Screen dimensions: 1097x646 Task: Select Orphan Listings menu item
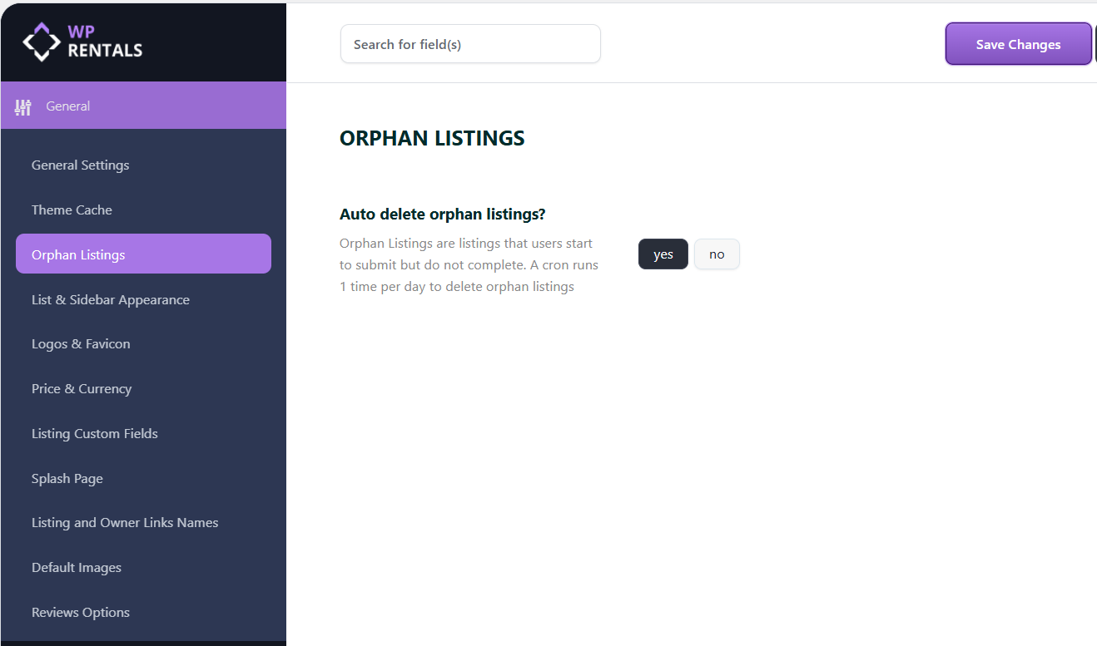78,254
